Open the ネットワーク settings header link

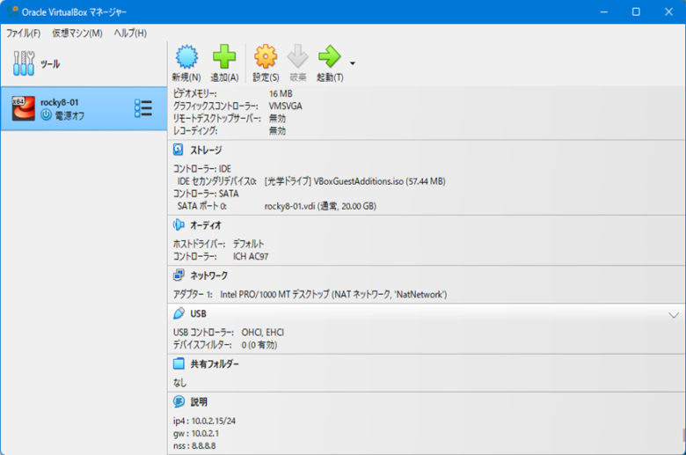pos(208,275)
